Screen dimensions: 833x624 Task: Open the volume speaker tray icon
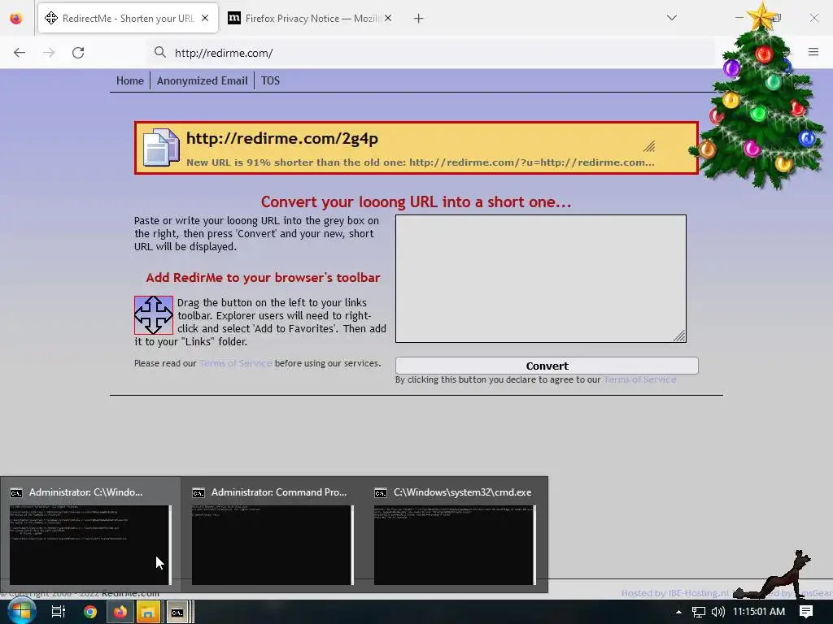718,612
